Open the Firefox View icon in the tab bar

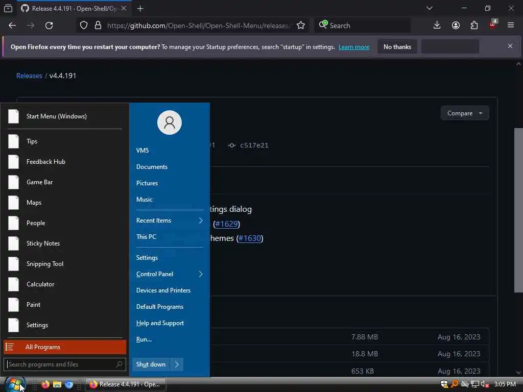[x=8, y=8]
